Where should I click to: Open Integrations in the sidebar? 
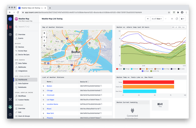tap(23, 71)
